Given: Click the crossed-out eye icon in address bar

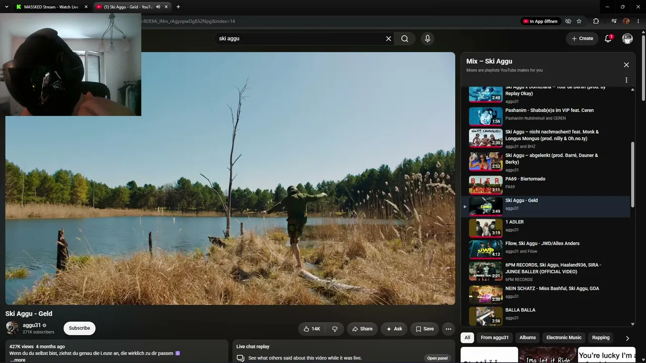Looking at the screenshot, I should click(x=568, y=21).
